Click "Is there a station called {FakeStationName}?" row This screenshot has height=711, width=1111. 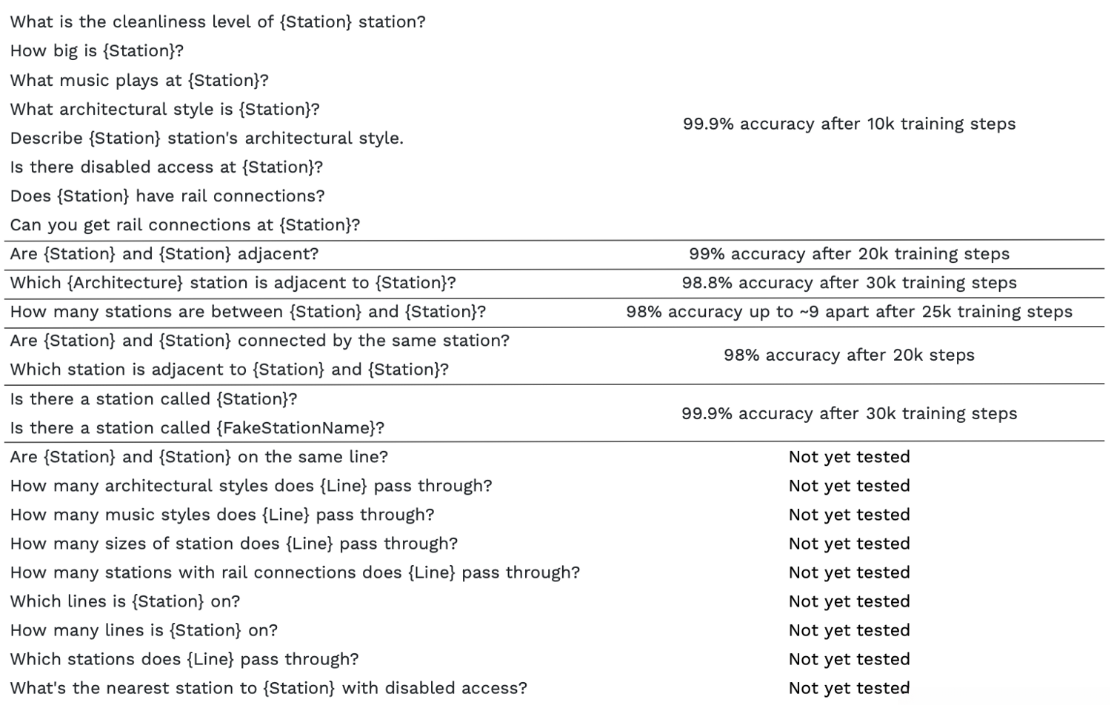click(197, 428)
